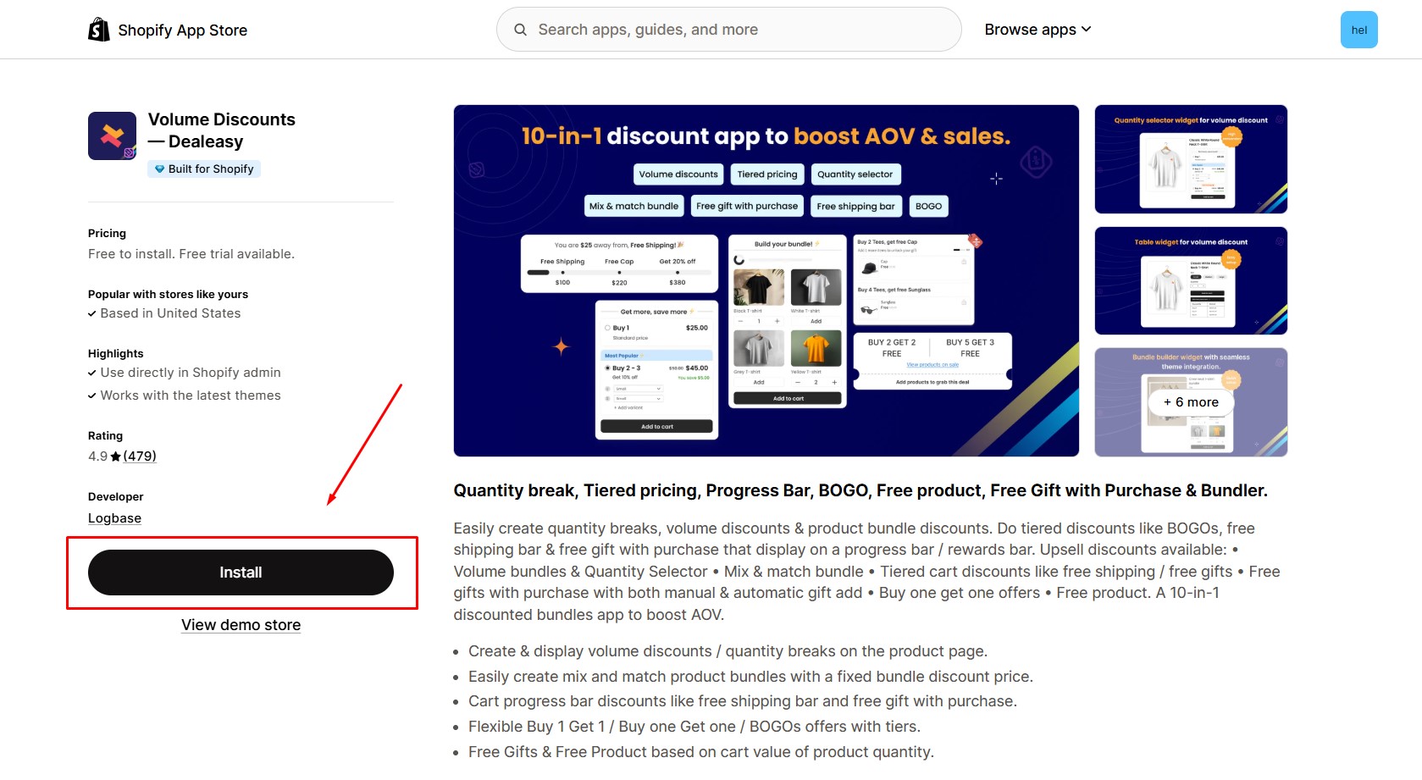Open the 479 reviews link
Image resolution: width=1422 pixels, height=780 pixels.
point(140,456)
